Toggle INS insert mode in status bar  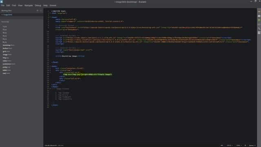[222, 145]
